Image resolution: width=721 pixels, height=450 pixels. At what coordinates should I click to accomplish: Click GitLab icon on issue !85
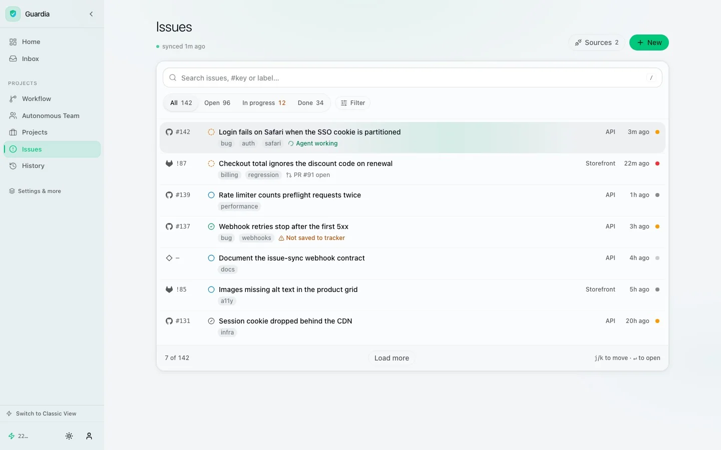[x=169, y=289]
